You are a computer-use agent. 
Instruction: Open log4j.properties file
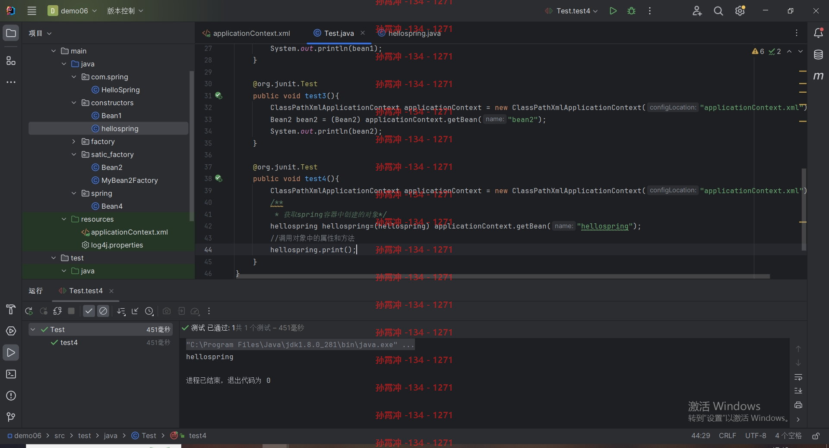click(x=112, y=245)
